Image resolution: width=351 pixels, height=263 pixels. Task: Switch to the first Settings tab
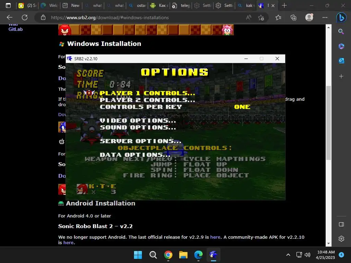click(203, 5)
